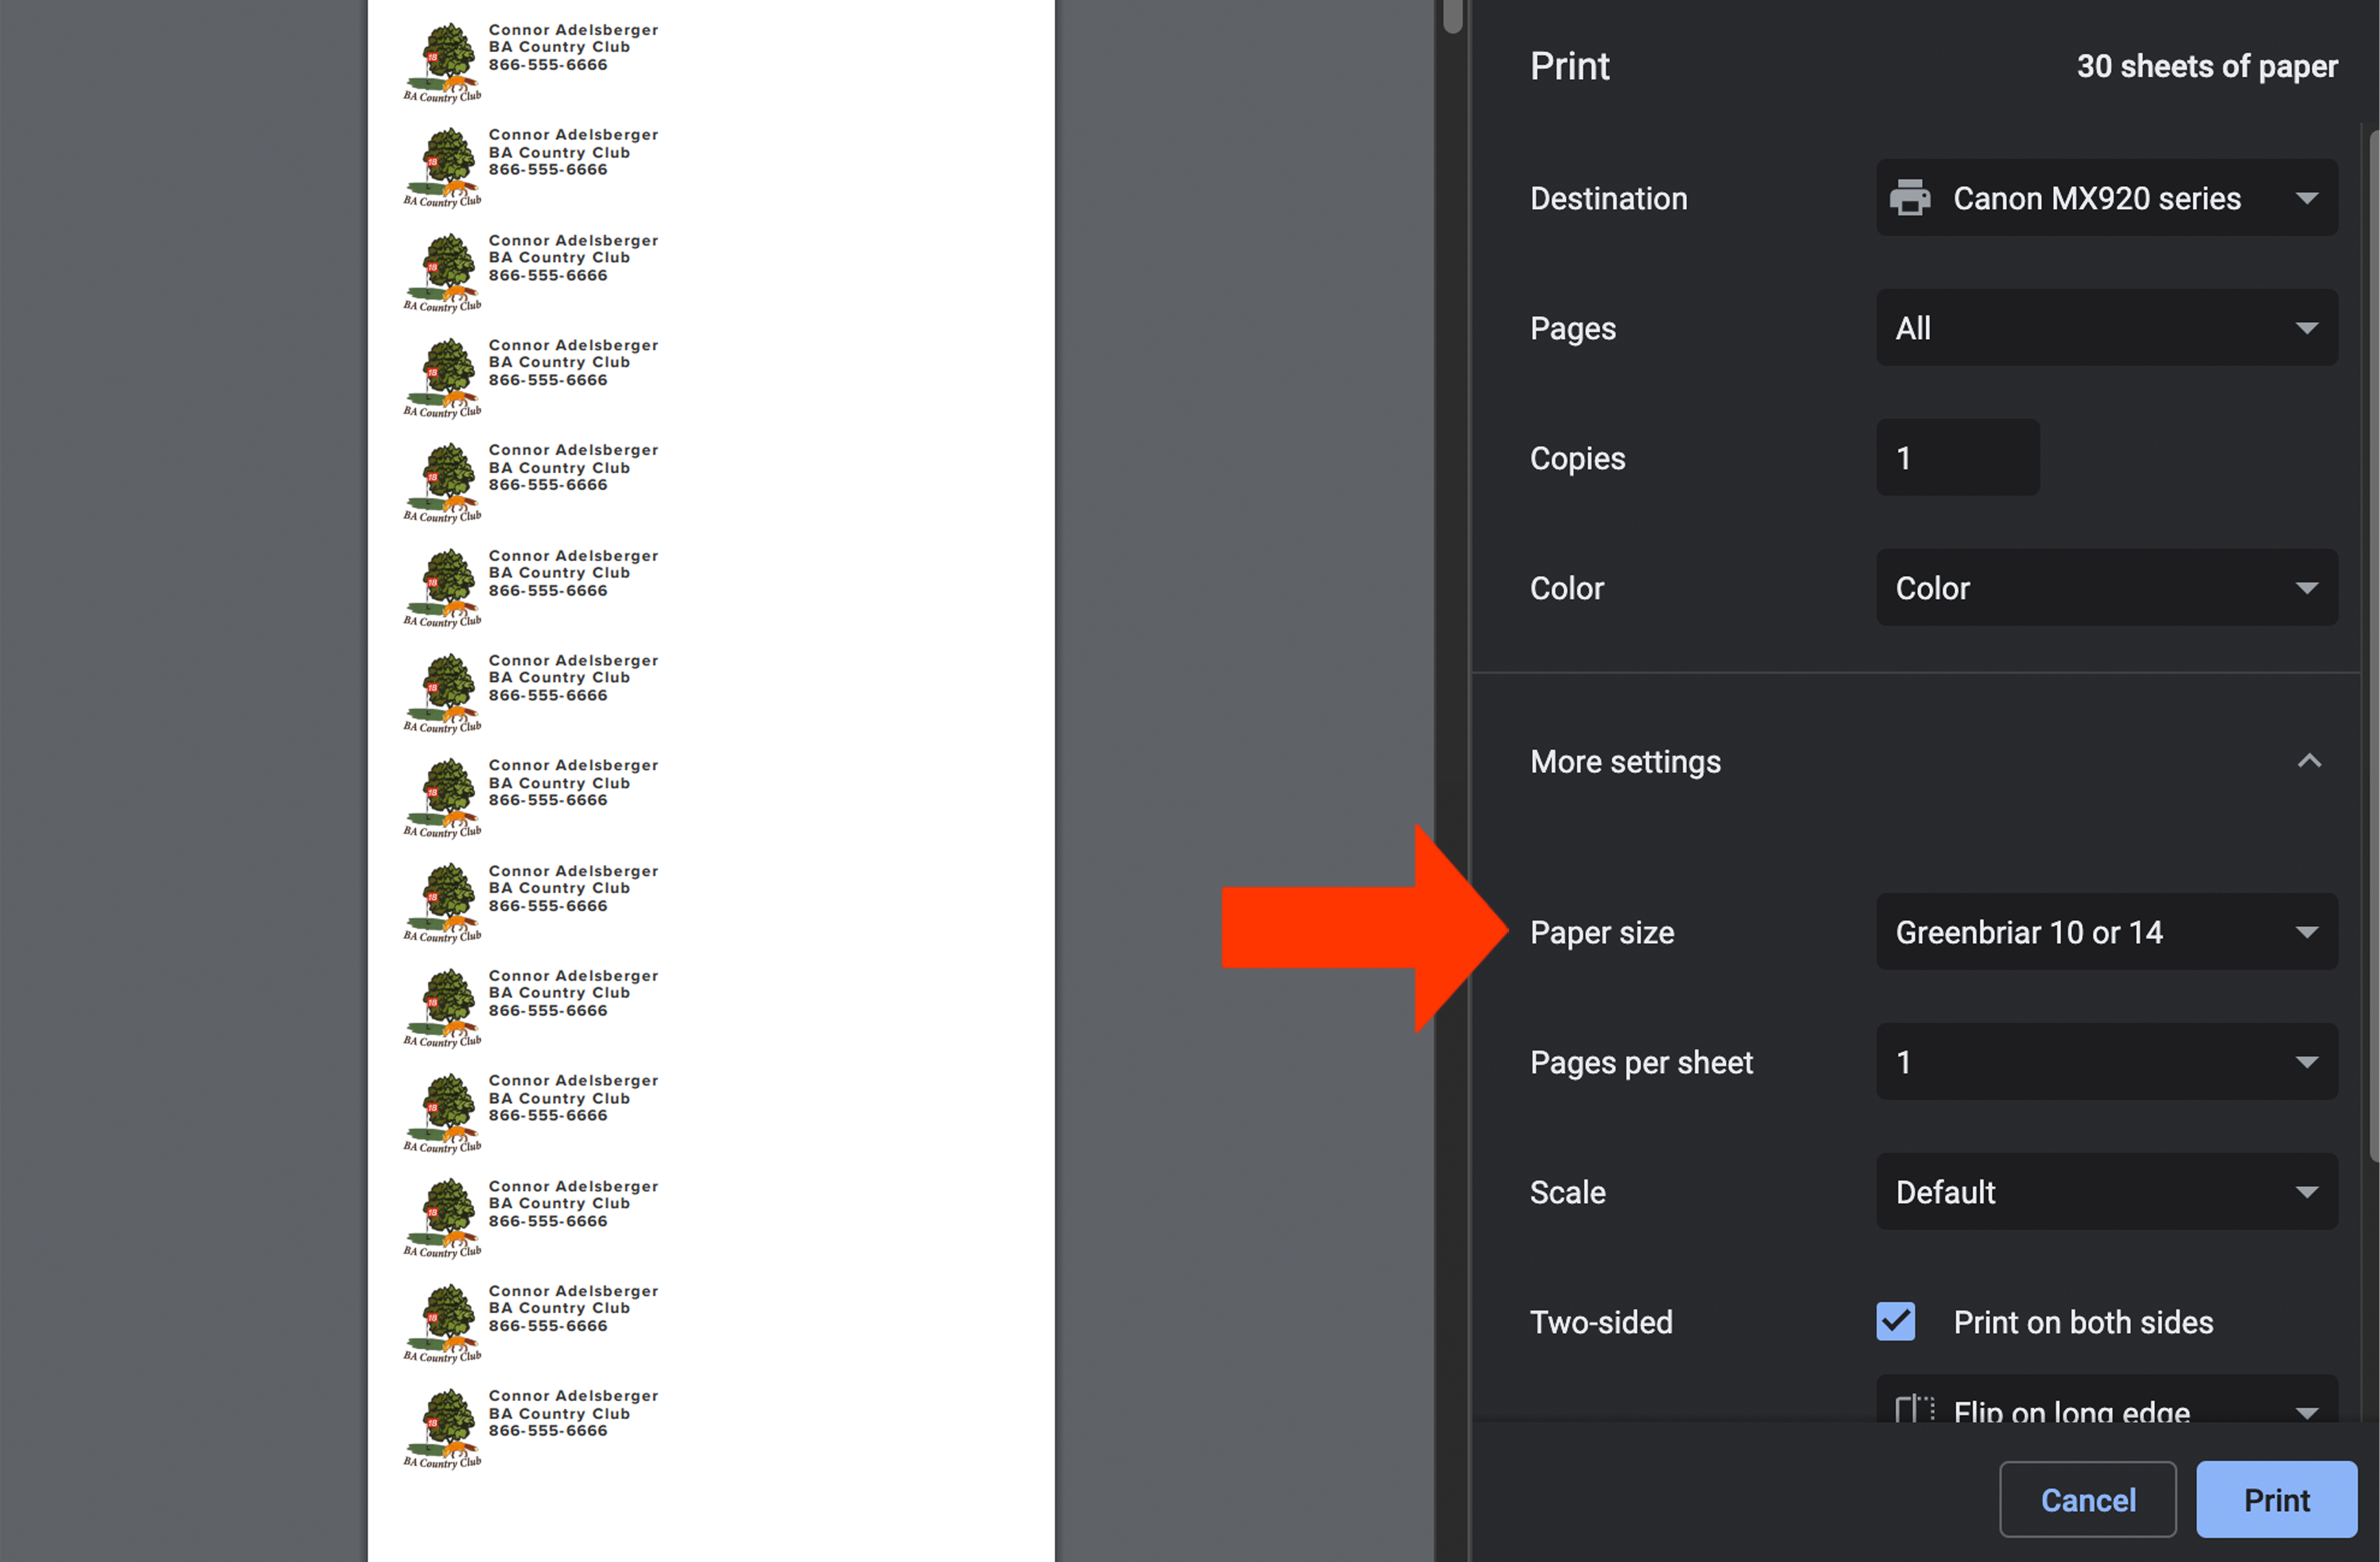Open the Destination printer dropdown
The width and height of the screenshot is (2380, 1562).
[2106, 198]
